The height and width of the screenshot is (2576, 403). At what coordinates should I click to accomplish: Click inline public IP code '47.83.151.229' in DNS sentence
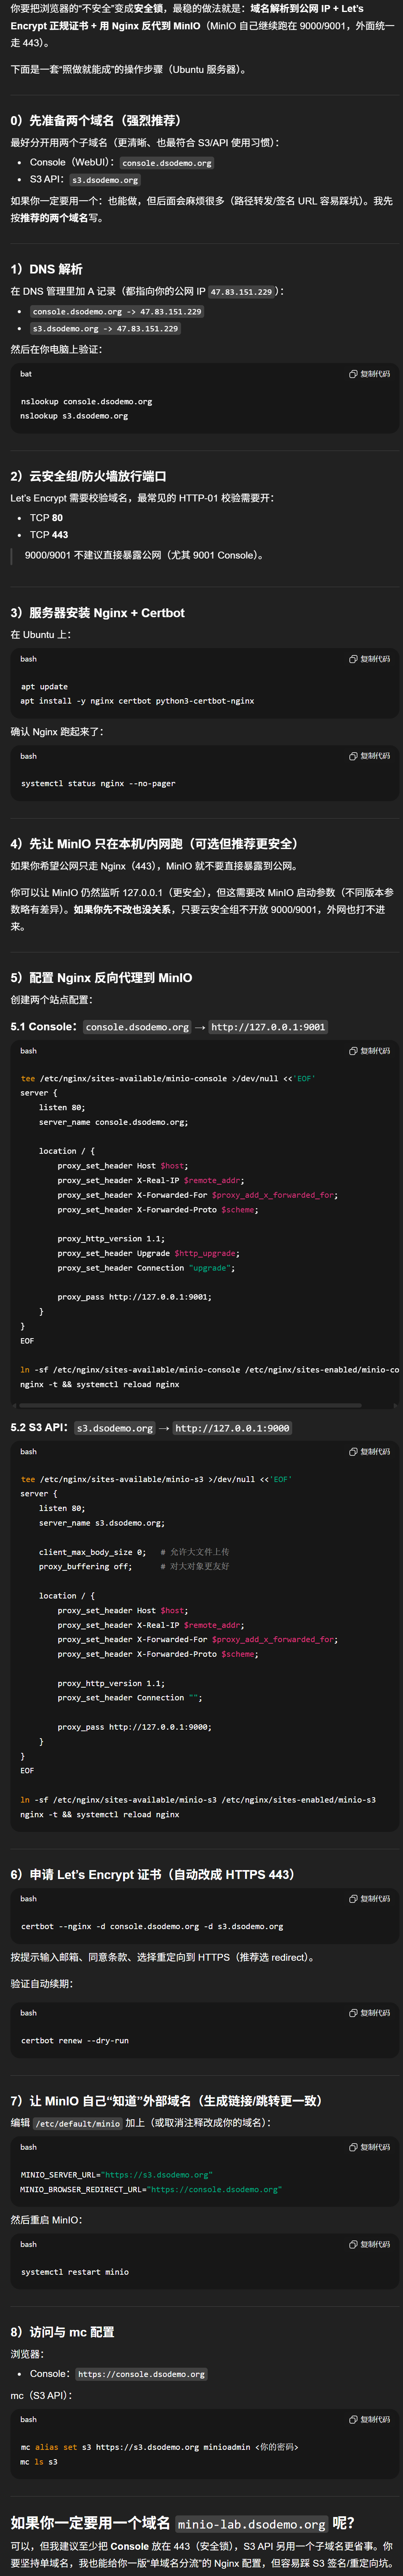[x=241, y=292]
